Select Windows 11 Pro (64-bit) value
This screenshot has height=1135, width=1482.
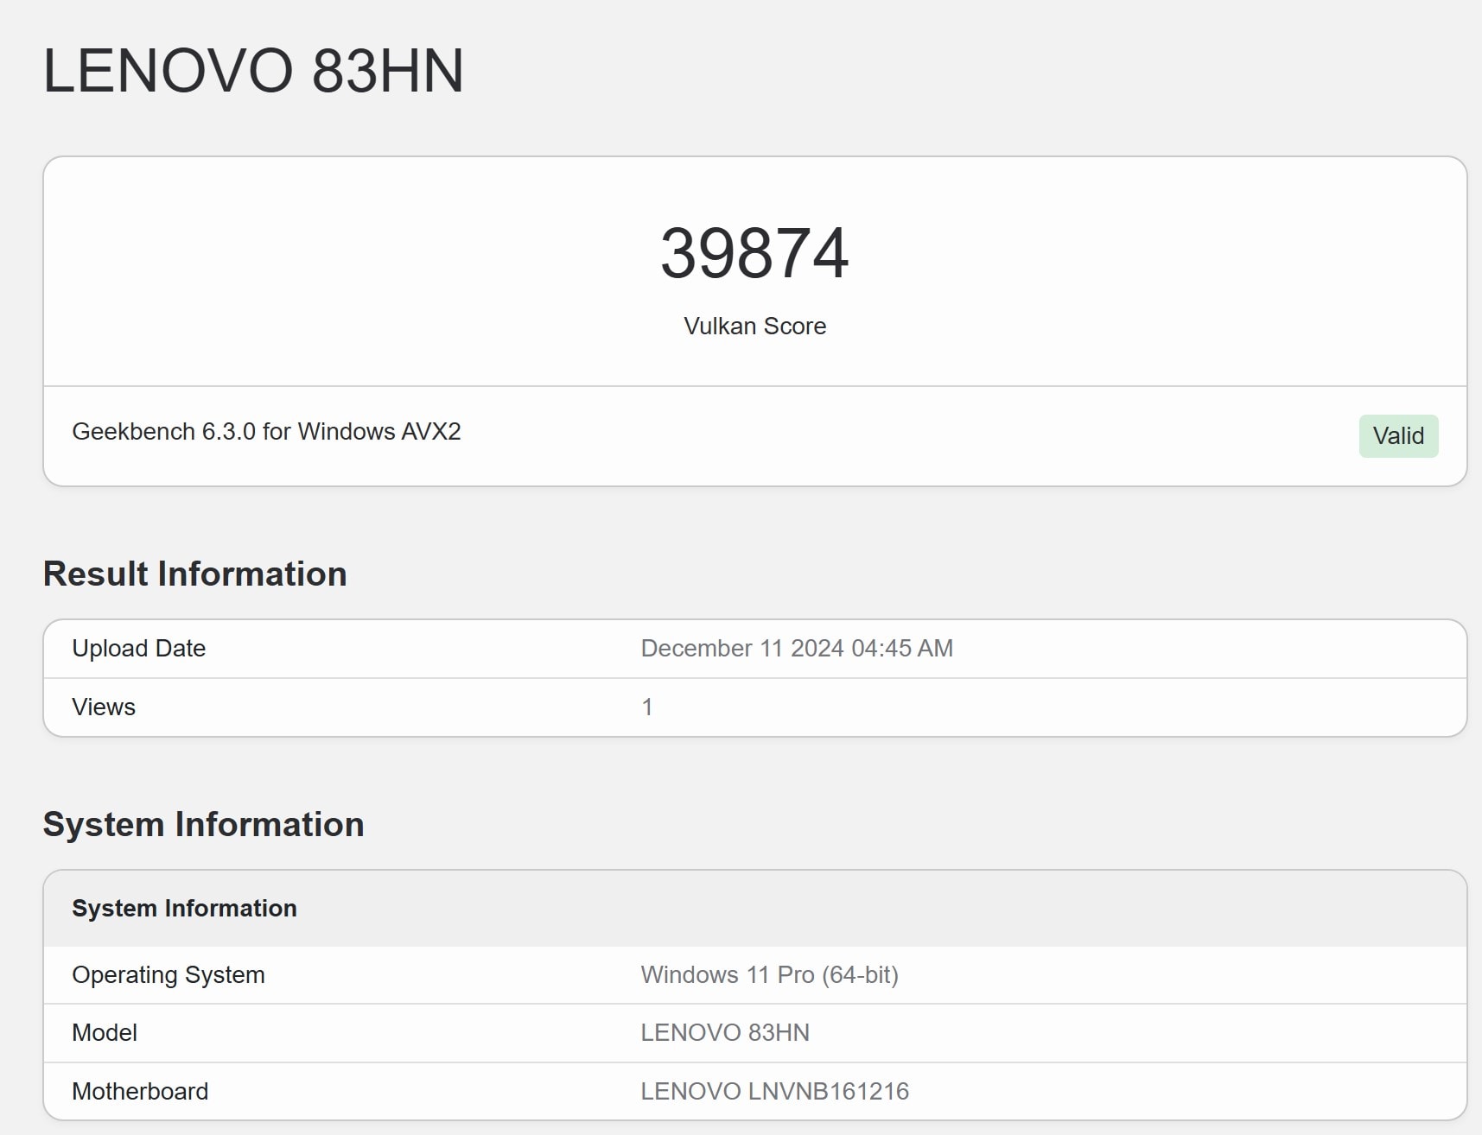(769, 974)
